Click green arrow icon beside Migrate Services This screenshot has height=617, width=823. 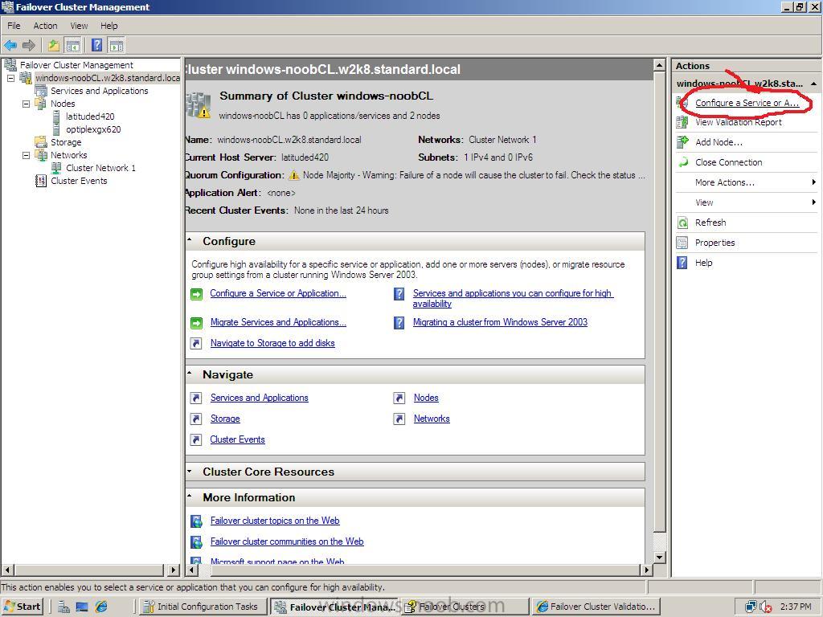196,323
